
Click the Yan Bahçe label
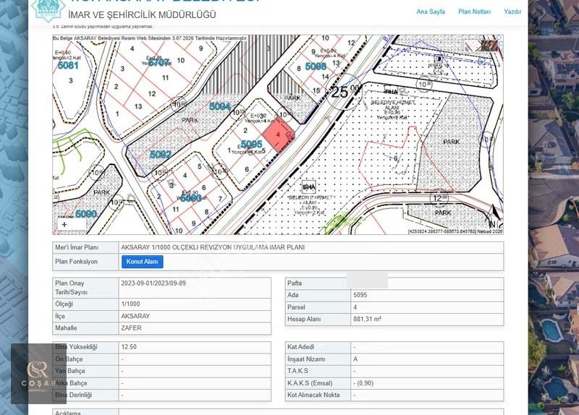[70, 371]
